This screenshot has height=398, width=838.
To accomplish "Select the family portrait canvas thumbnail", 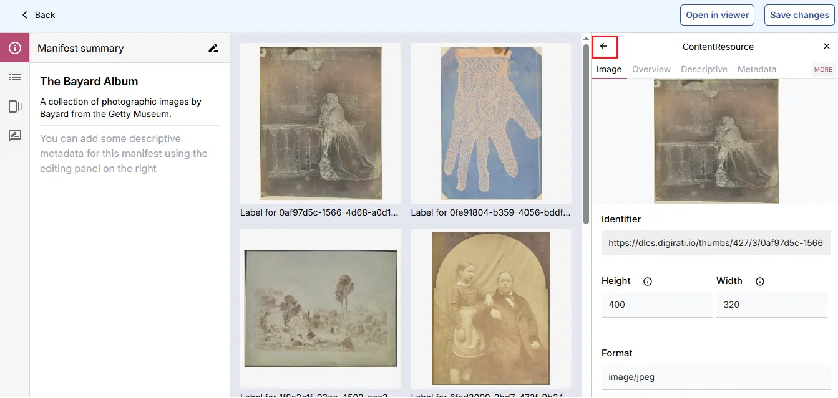I will point(490,308).
